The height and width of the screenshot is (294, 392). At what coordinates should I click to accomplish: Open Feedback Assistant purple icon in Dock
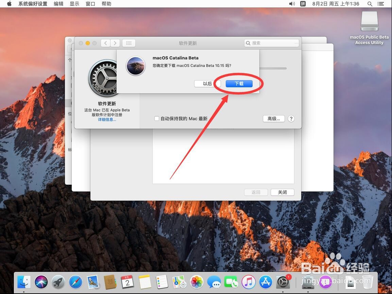tap(325, 282)
